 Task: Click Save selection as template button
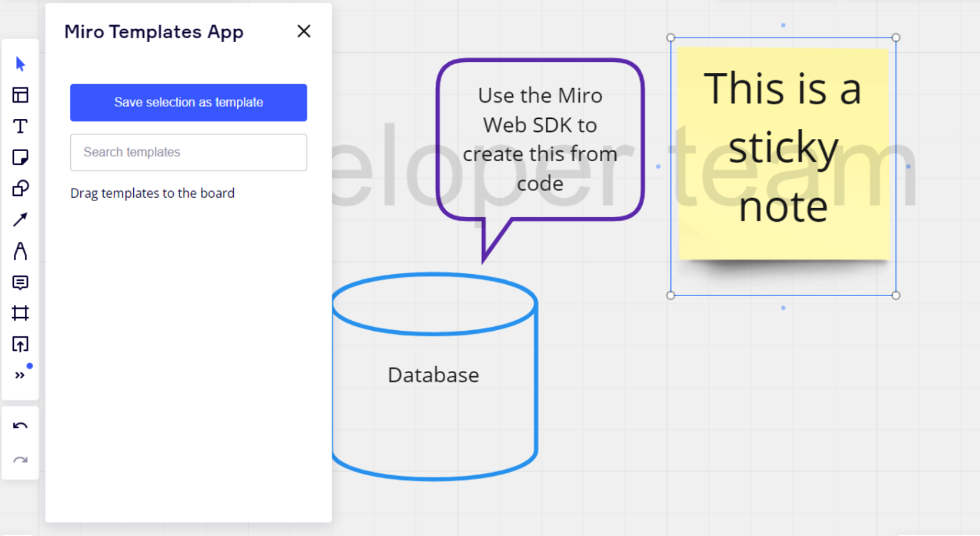click(189, 102)
